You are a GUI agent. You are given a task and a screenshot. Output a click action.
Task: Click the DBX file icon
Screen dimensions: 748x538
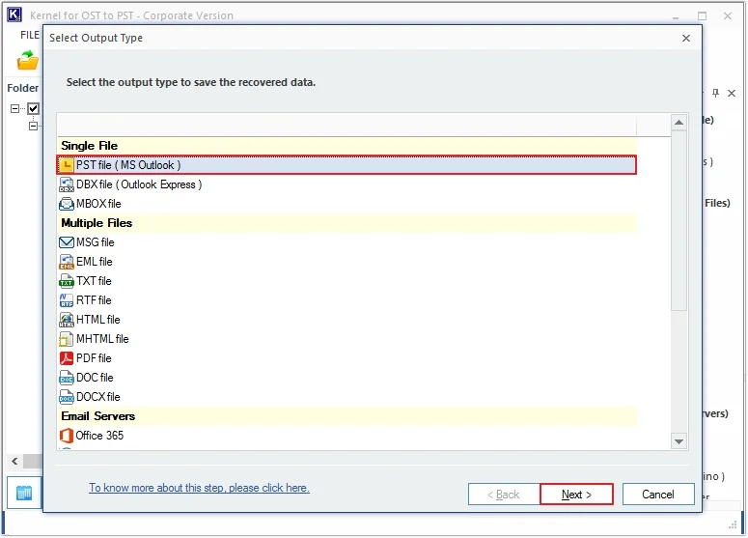pyautogui.click(x=67, y=184)
